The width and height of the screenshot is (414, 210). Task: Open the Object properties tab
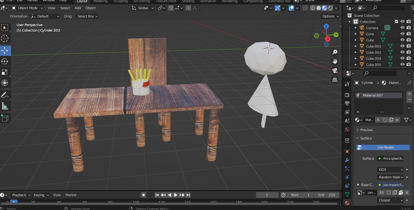click(x=347, y=151)
